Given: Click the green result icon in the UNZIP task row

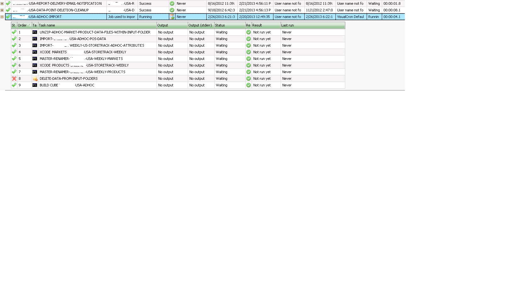Looking at the screenshot, I should (249, 32).
